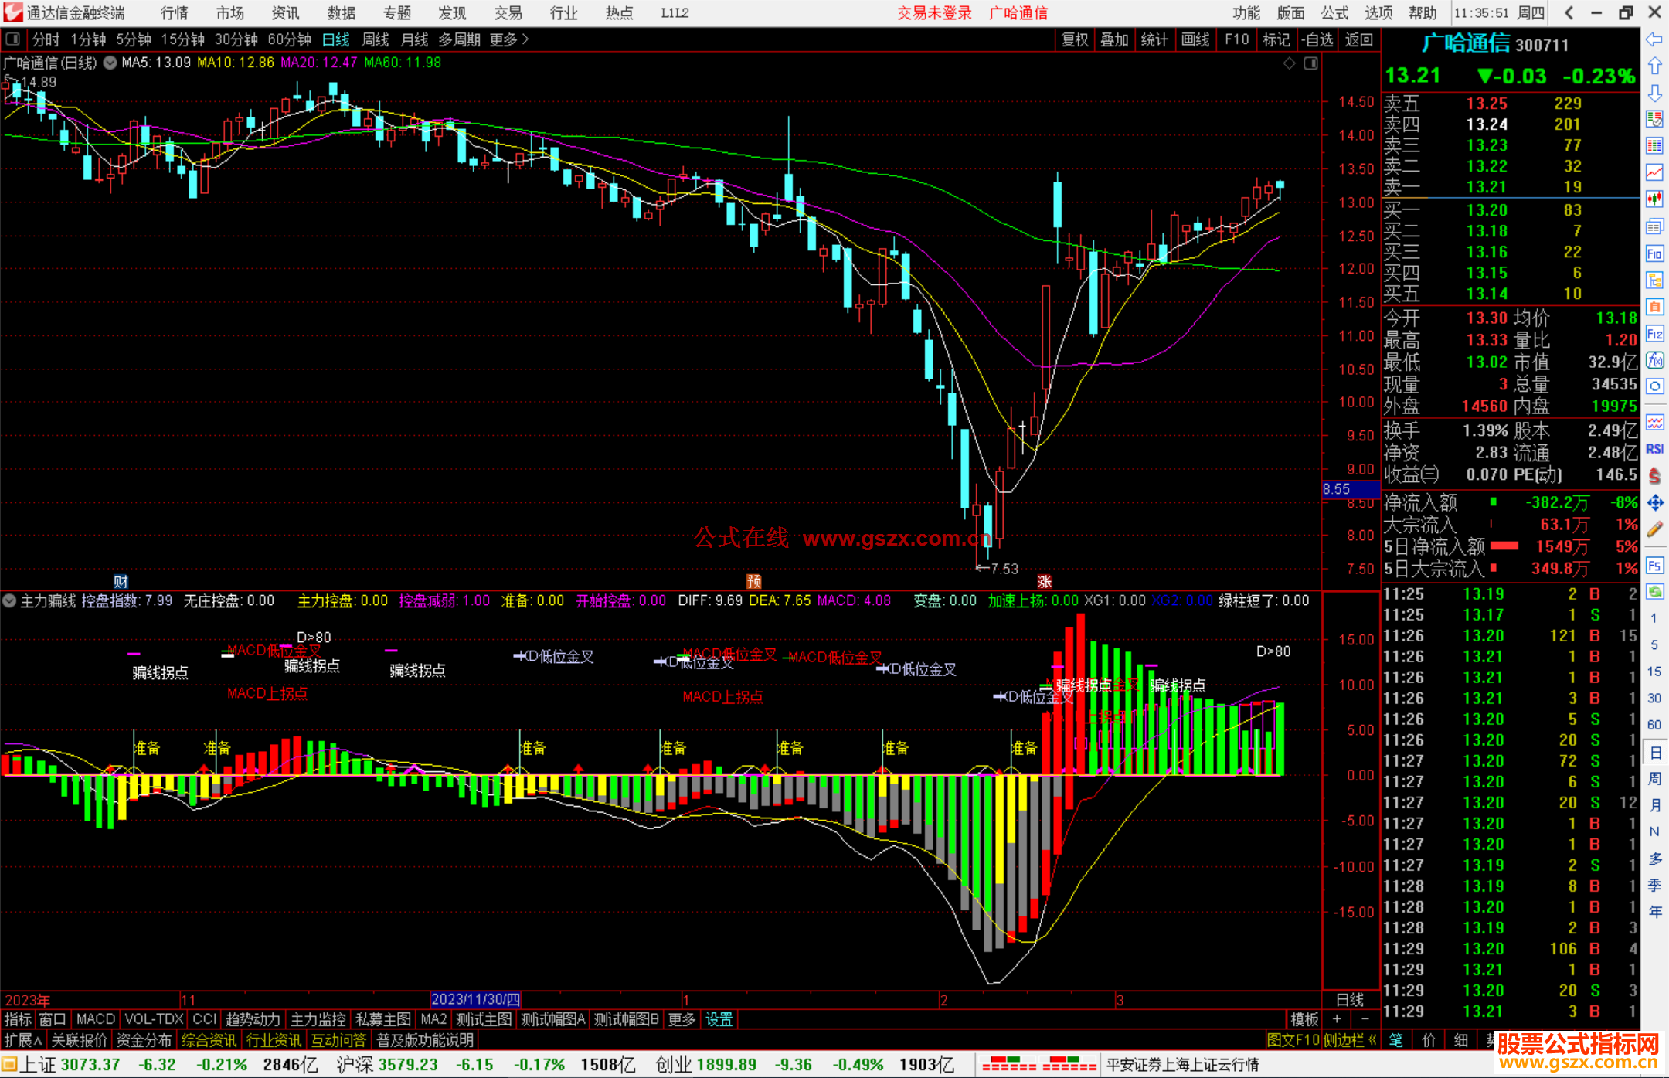The width and height of the screenshot is (1669, 1078).
Task: Open the F10 info sidebar icon
Action: click(x=1654, y=253)
